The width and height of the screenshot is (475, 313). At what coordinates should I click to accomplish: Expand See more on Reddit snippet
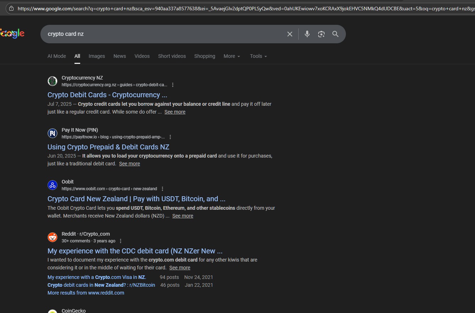180,268
